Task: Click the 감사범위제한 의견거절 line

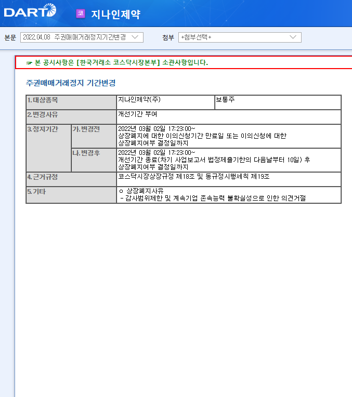Action: 213,198
